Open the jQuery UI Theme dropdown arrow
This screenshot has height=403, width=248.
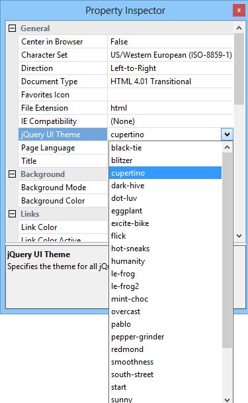(227, 134)
